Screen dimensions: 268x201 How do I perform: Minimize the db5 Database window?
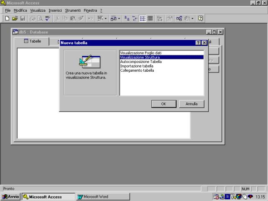pyautogui.click(x=209, y=32)
